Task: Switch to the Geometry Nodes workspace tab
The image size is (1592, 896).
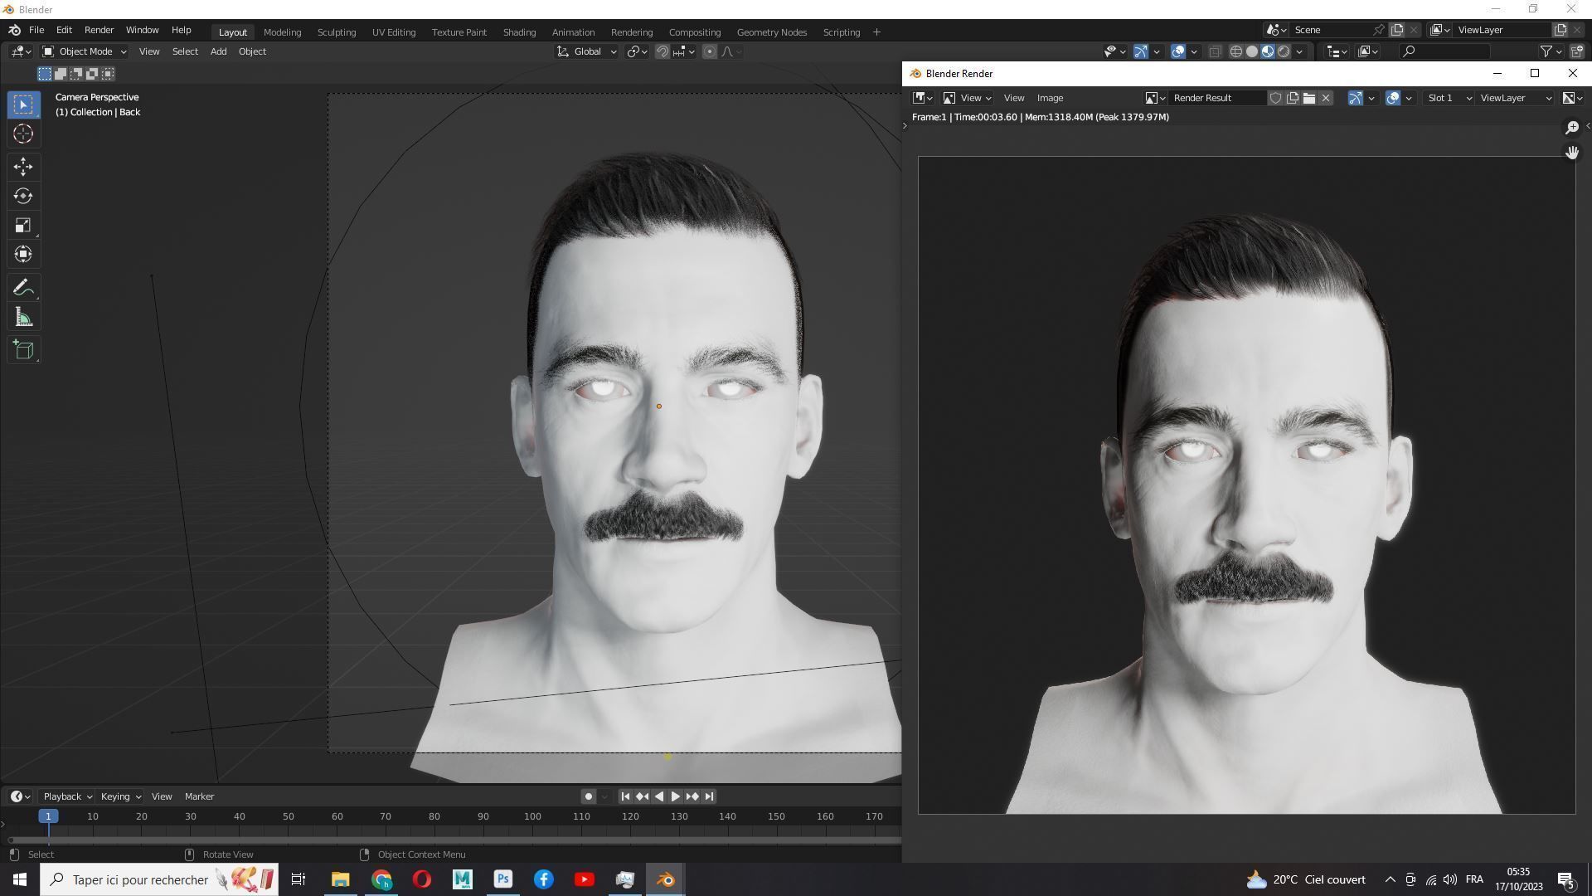Action: [771, 32]
